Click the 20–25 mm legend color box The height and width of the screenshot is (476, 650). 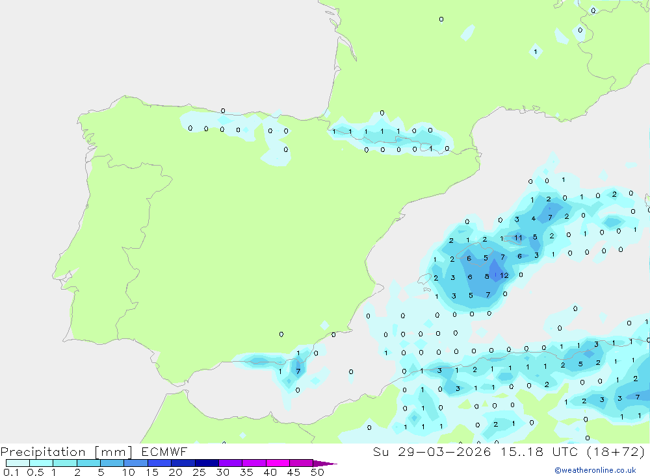(183, 463)
